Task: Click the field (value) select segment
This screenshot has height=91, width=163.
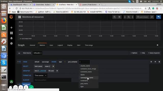Action: 38,66
